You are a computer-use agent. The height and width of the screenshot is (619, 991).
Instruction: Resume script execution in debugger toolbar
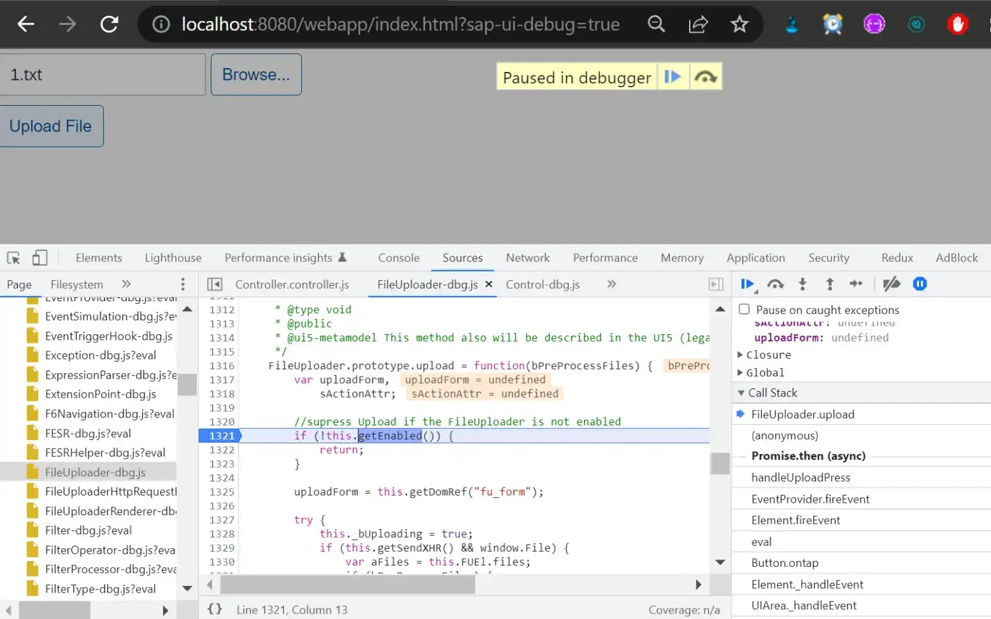coord(747,284)
